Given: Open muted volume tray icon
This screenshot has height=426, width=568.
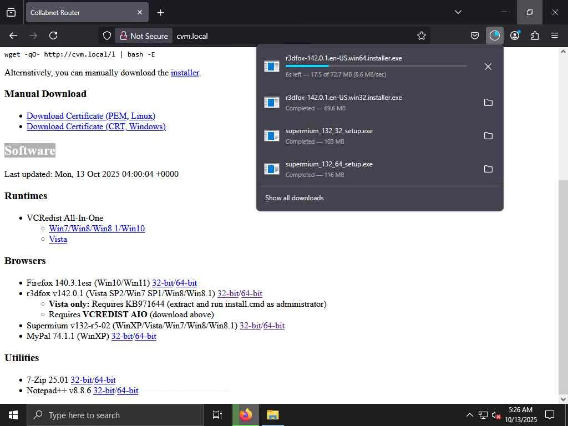Looking at the screenshot, I should [x=496, y=415].
